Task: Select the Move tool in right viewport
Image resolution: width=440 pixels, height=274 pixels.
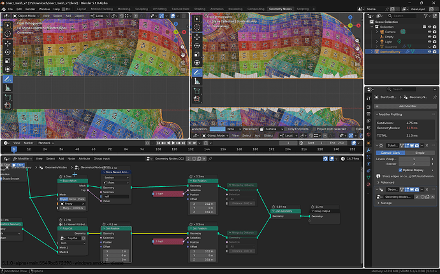Action: 197,37
